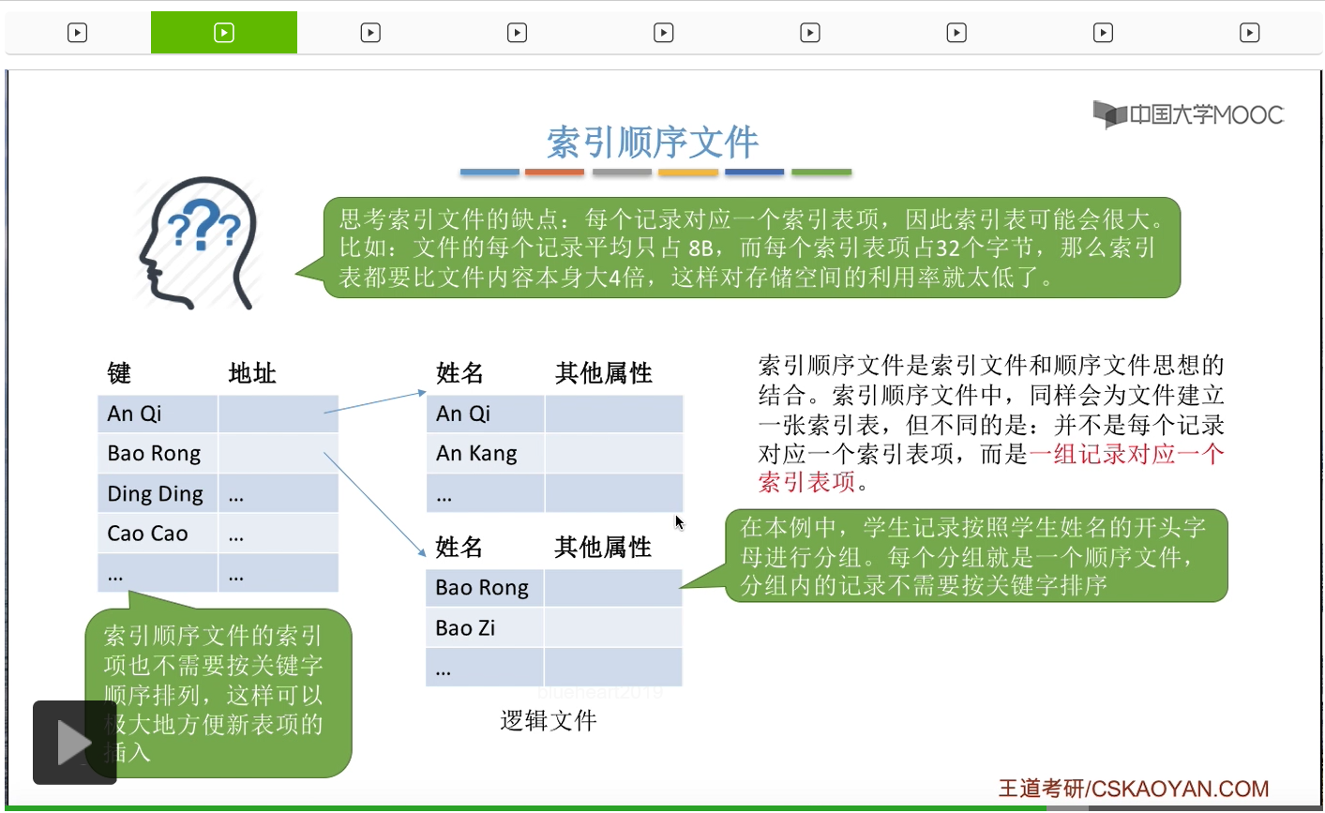Open the fifth video segment tab
The height and width of the screenshot is (813, 1325).
tap(664, 33)
